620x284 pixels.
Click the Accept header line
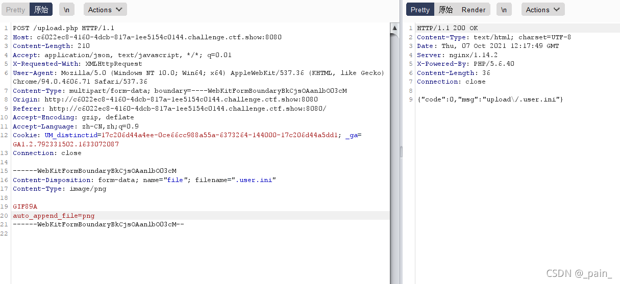[122, 55]
